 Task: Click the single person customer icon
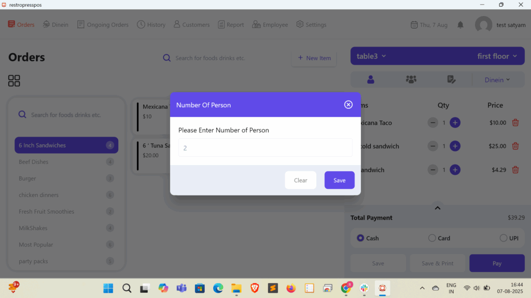(371, 80)
